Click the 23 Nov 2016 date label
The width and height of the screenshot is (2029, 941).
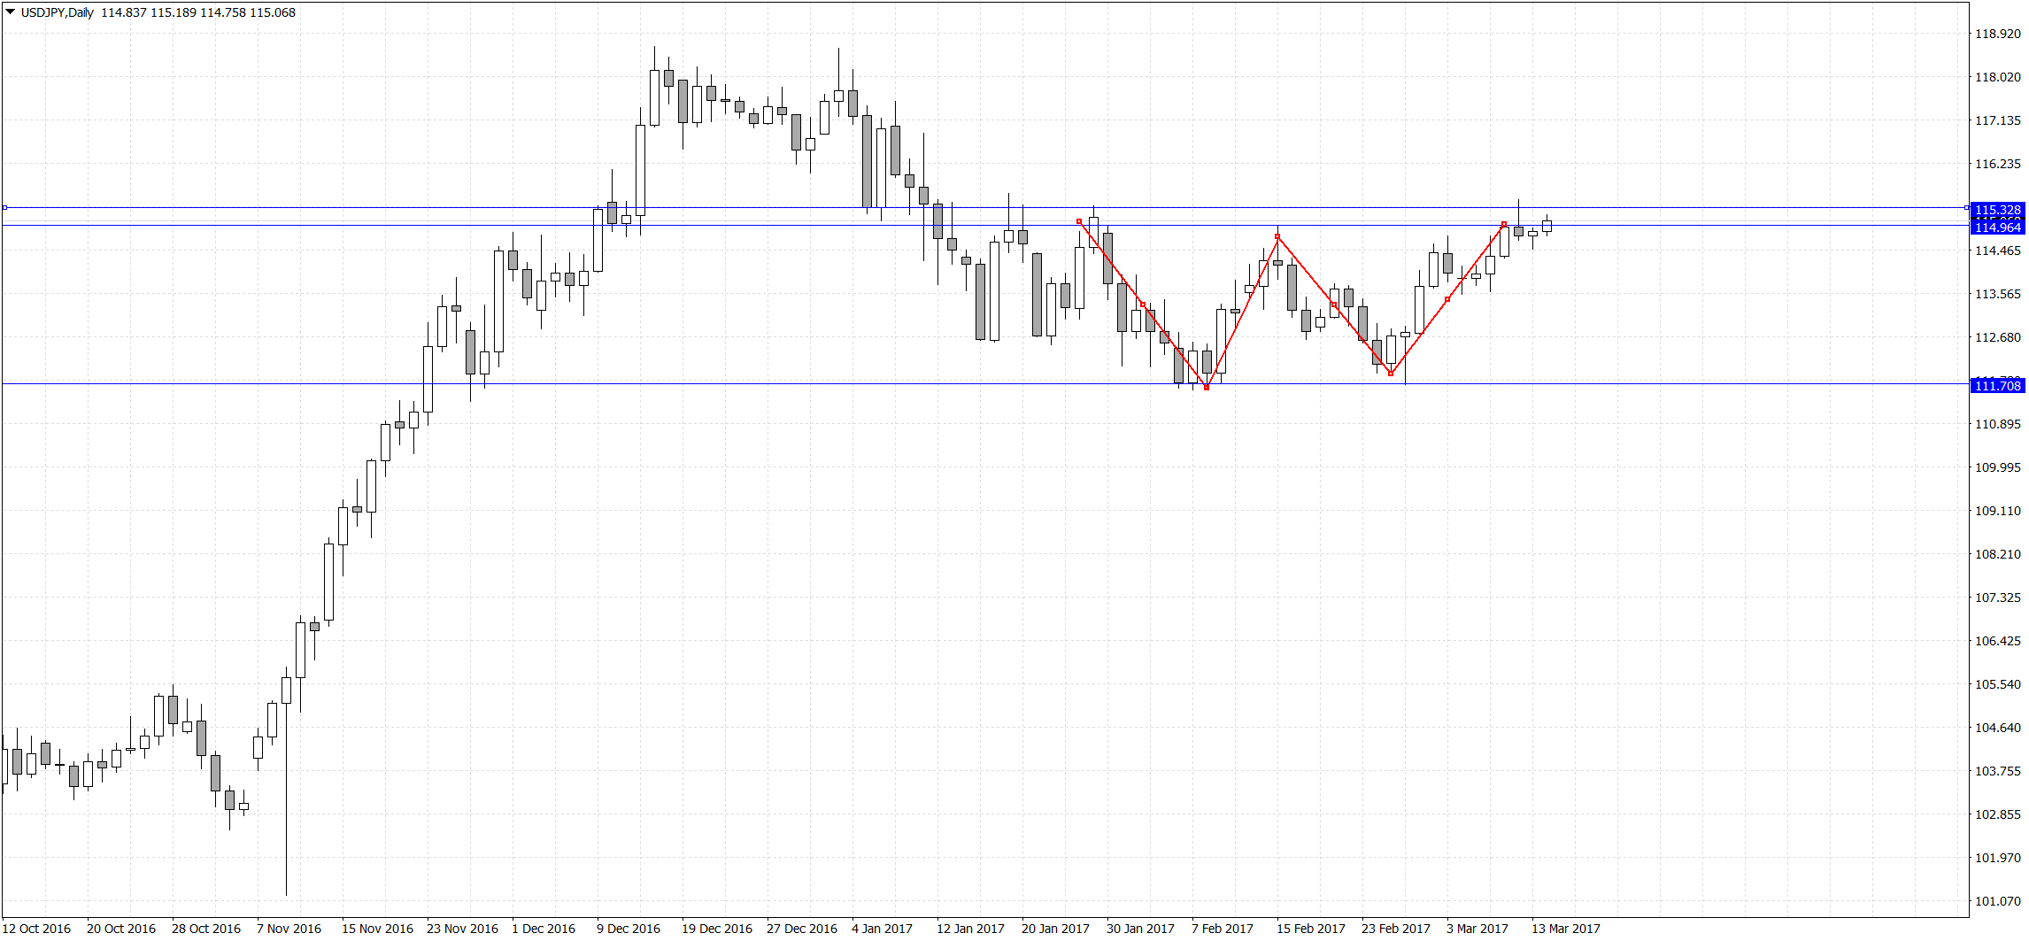point(463,929)
